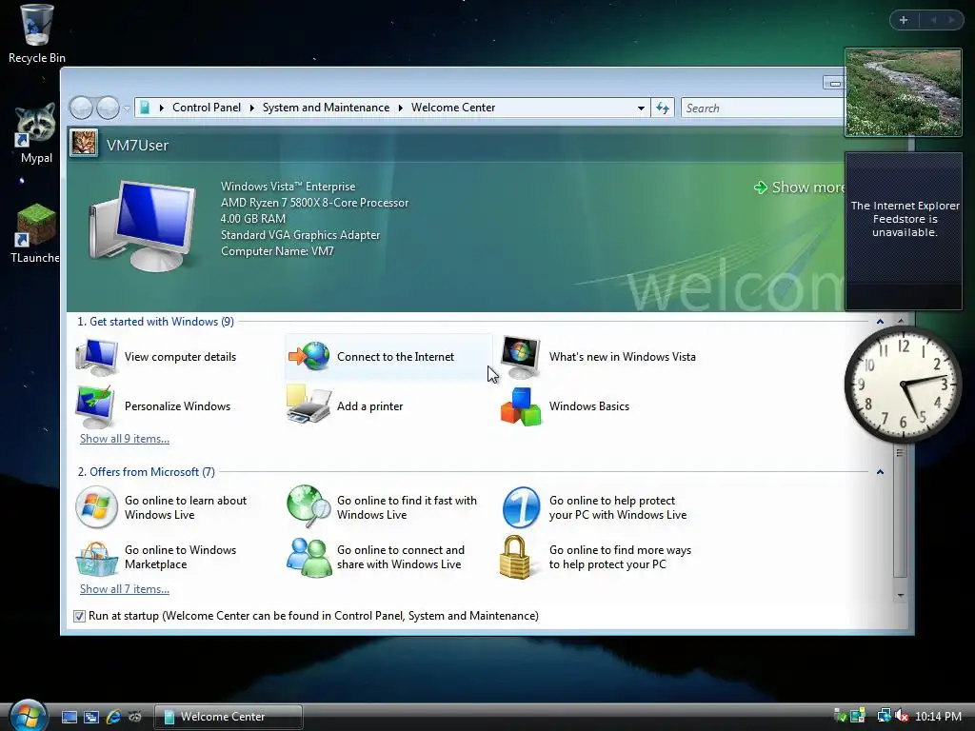The height and width of the screenshot is (731, 975).
Task: Click the address bar refresh button
Action: 663,109
